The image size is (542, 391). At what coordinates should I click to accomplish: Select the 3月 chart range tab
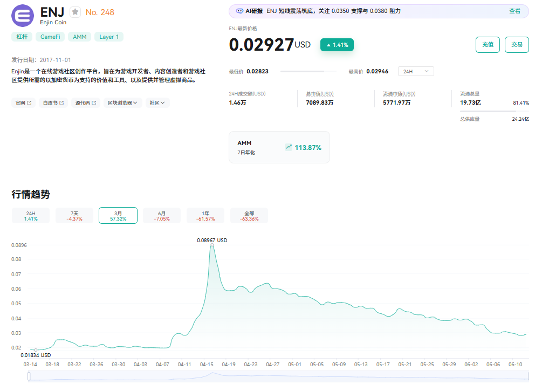(x=118, y=216)
